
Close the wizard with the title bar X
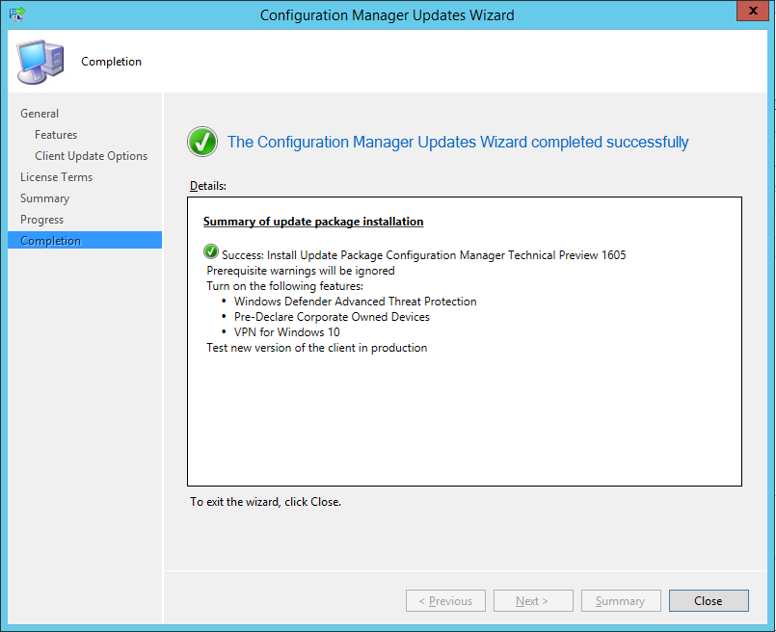click(753, 11)
